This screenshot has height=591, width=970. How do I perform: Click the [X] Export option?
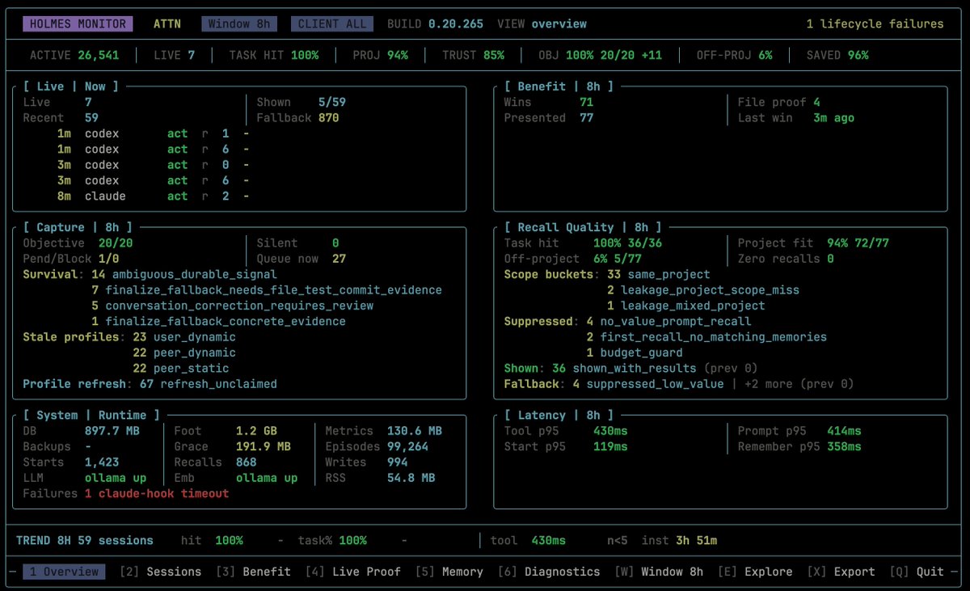pos(841,572)
